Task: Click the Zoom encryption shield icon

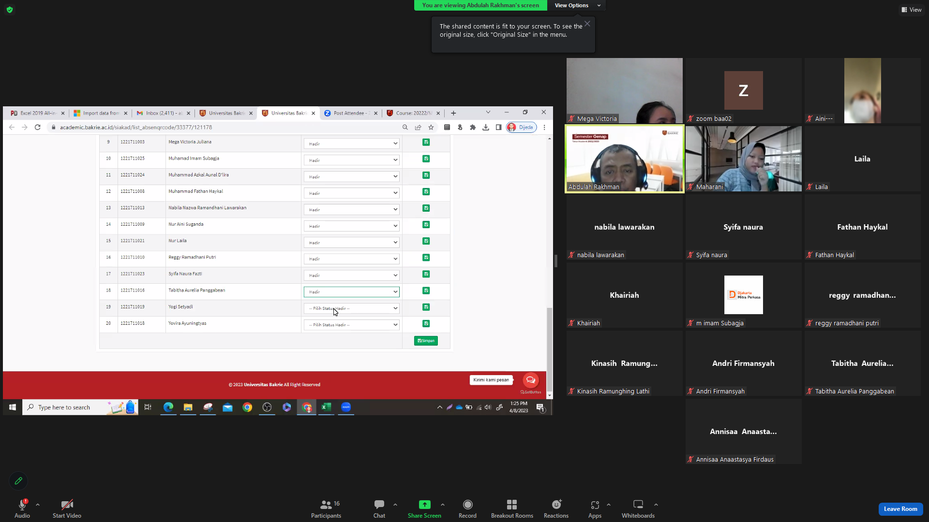Action: [x=10, y=10]
